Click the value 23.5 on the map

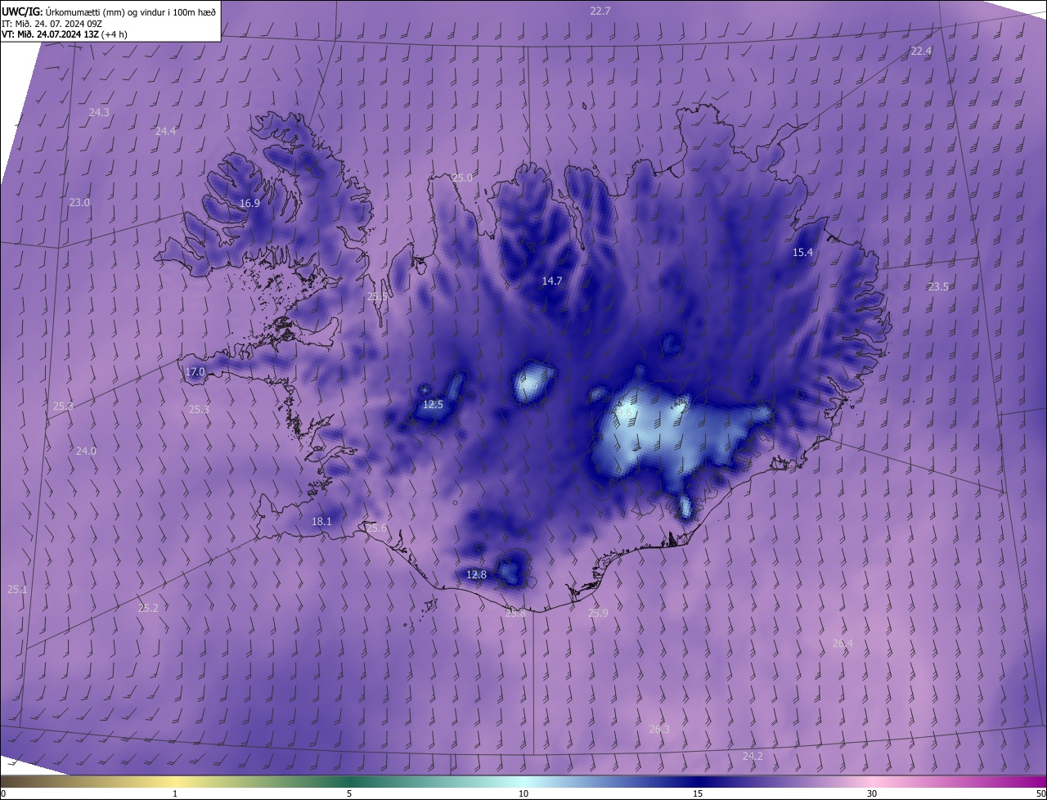pos(938,286)
